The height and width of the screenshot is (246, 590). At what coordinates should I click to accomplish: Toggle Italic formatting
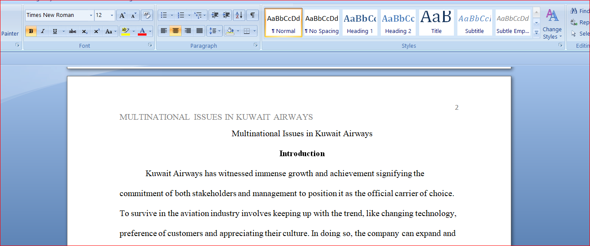coord(43,31)
